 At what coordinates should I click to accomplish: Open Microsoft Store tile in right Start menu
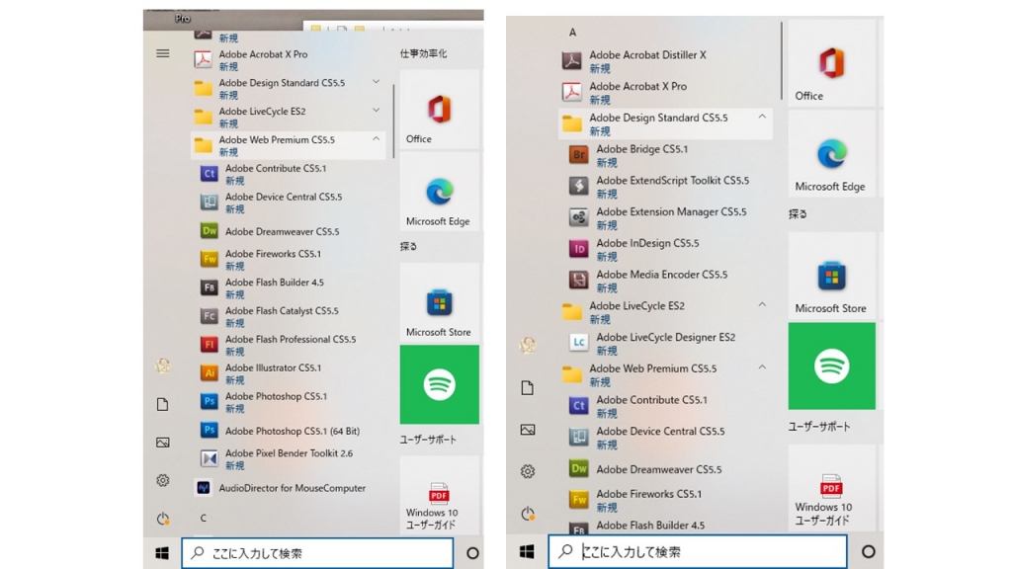pos(832,276)
